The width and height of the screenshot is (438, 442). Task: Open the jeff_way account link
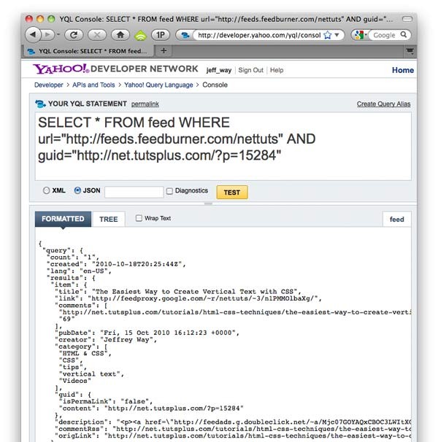(x=219, y=70)
